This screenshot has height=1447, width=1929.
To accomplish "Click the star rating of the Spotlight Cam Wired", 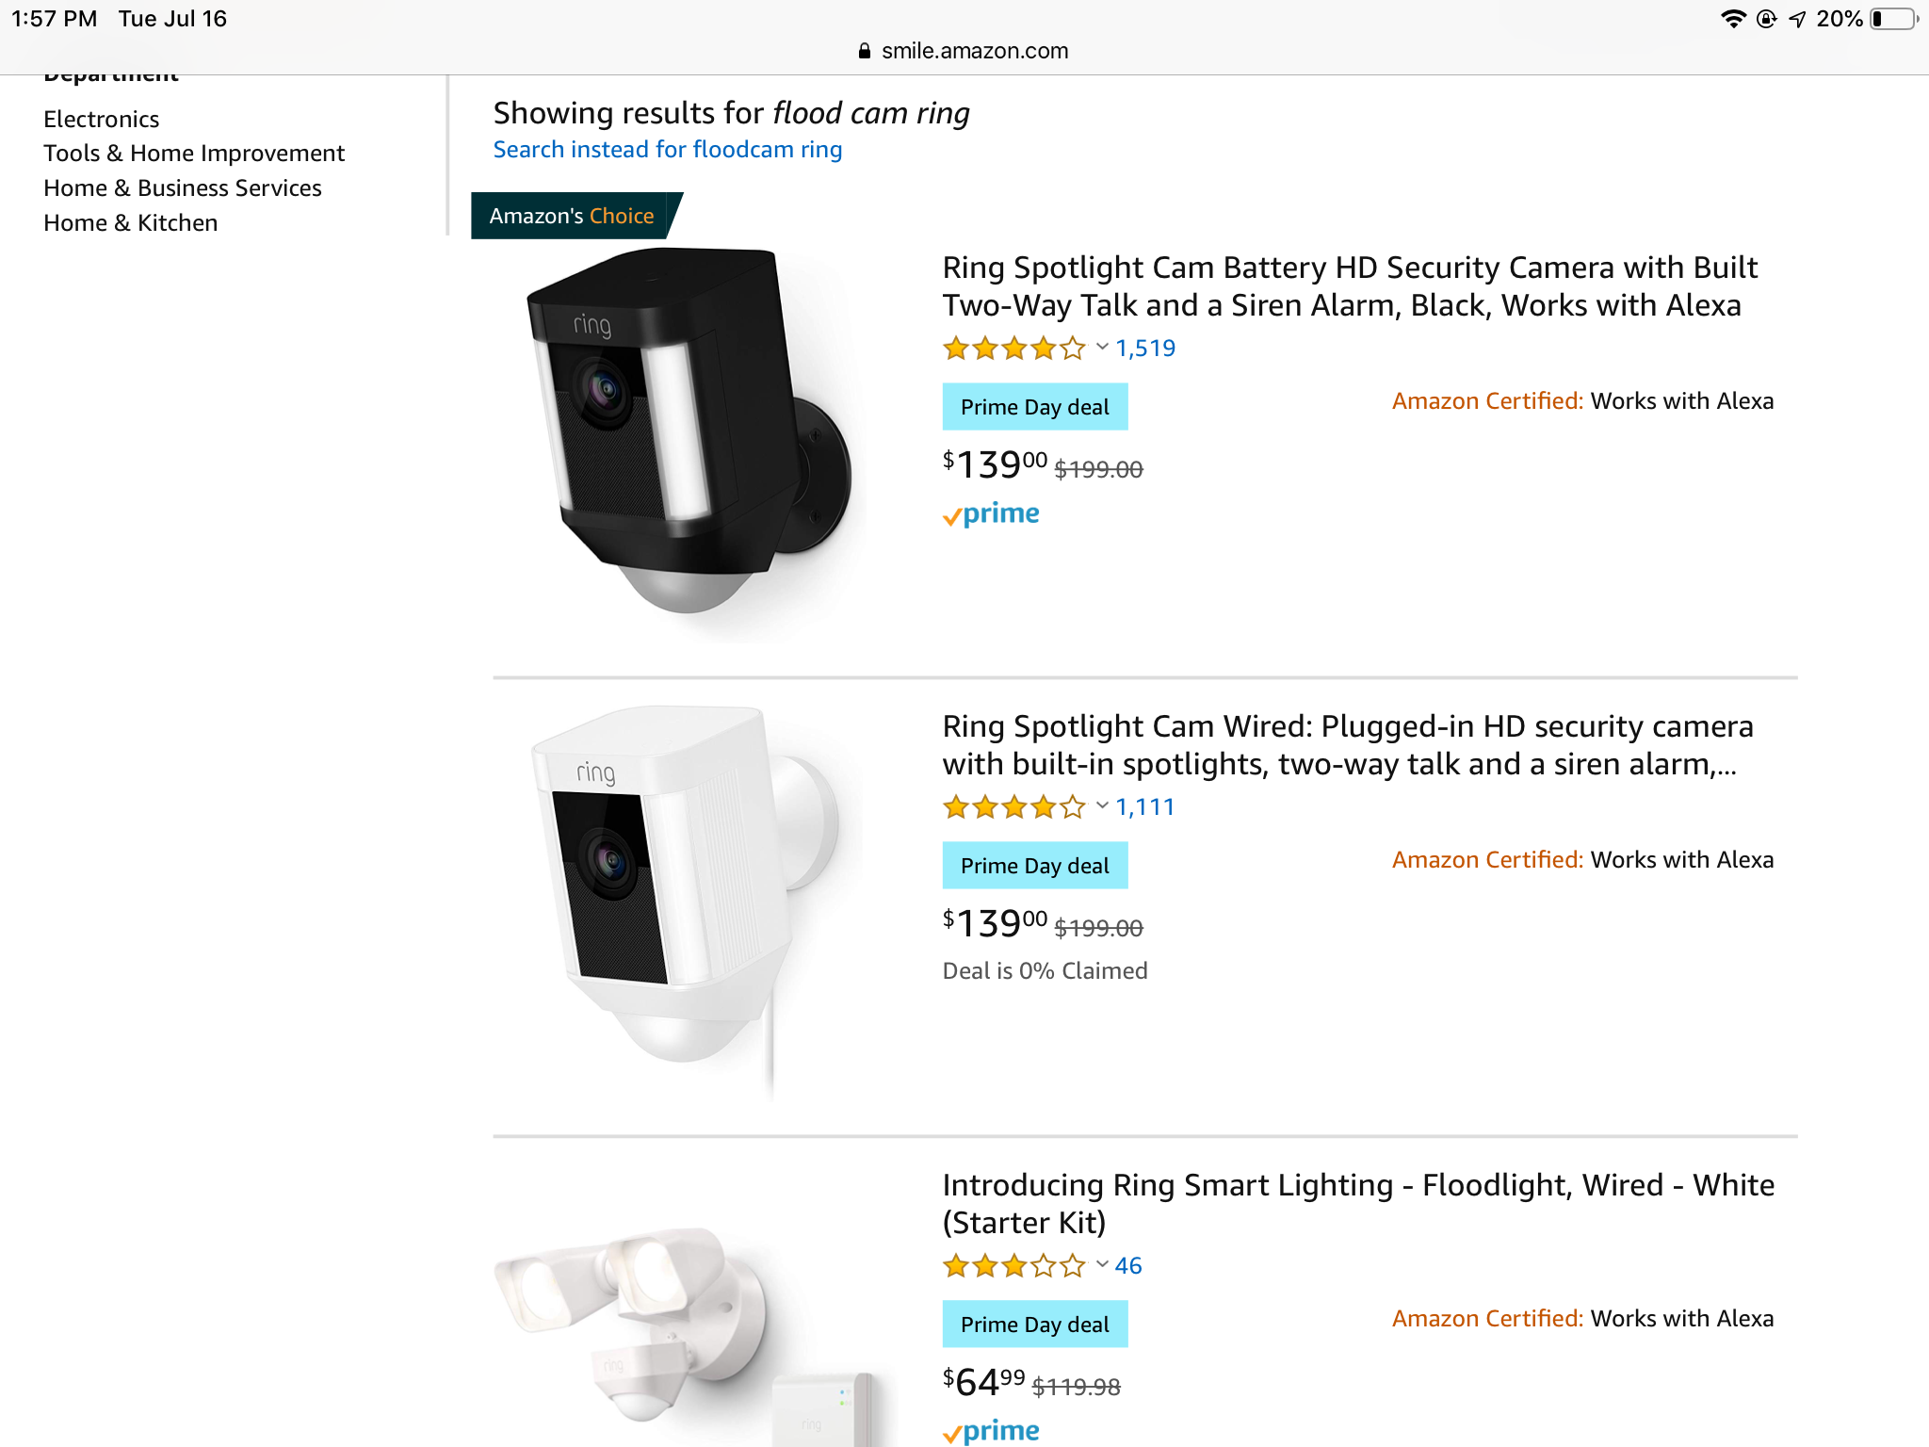I will [1013, 807].
